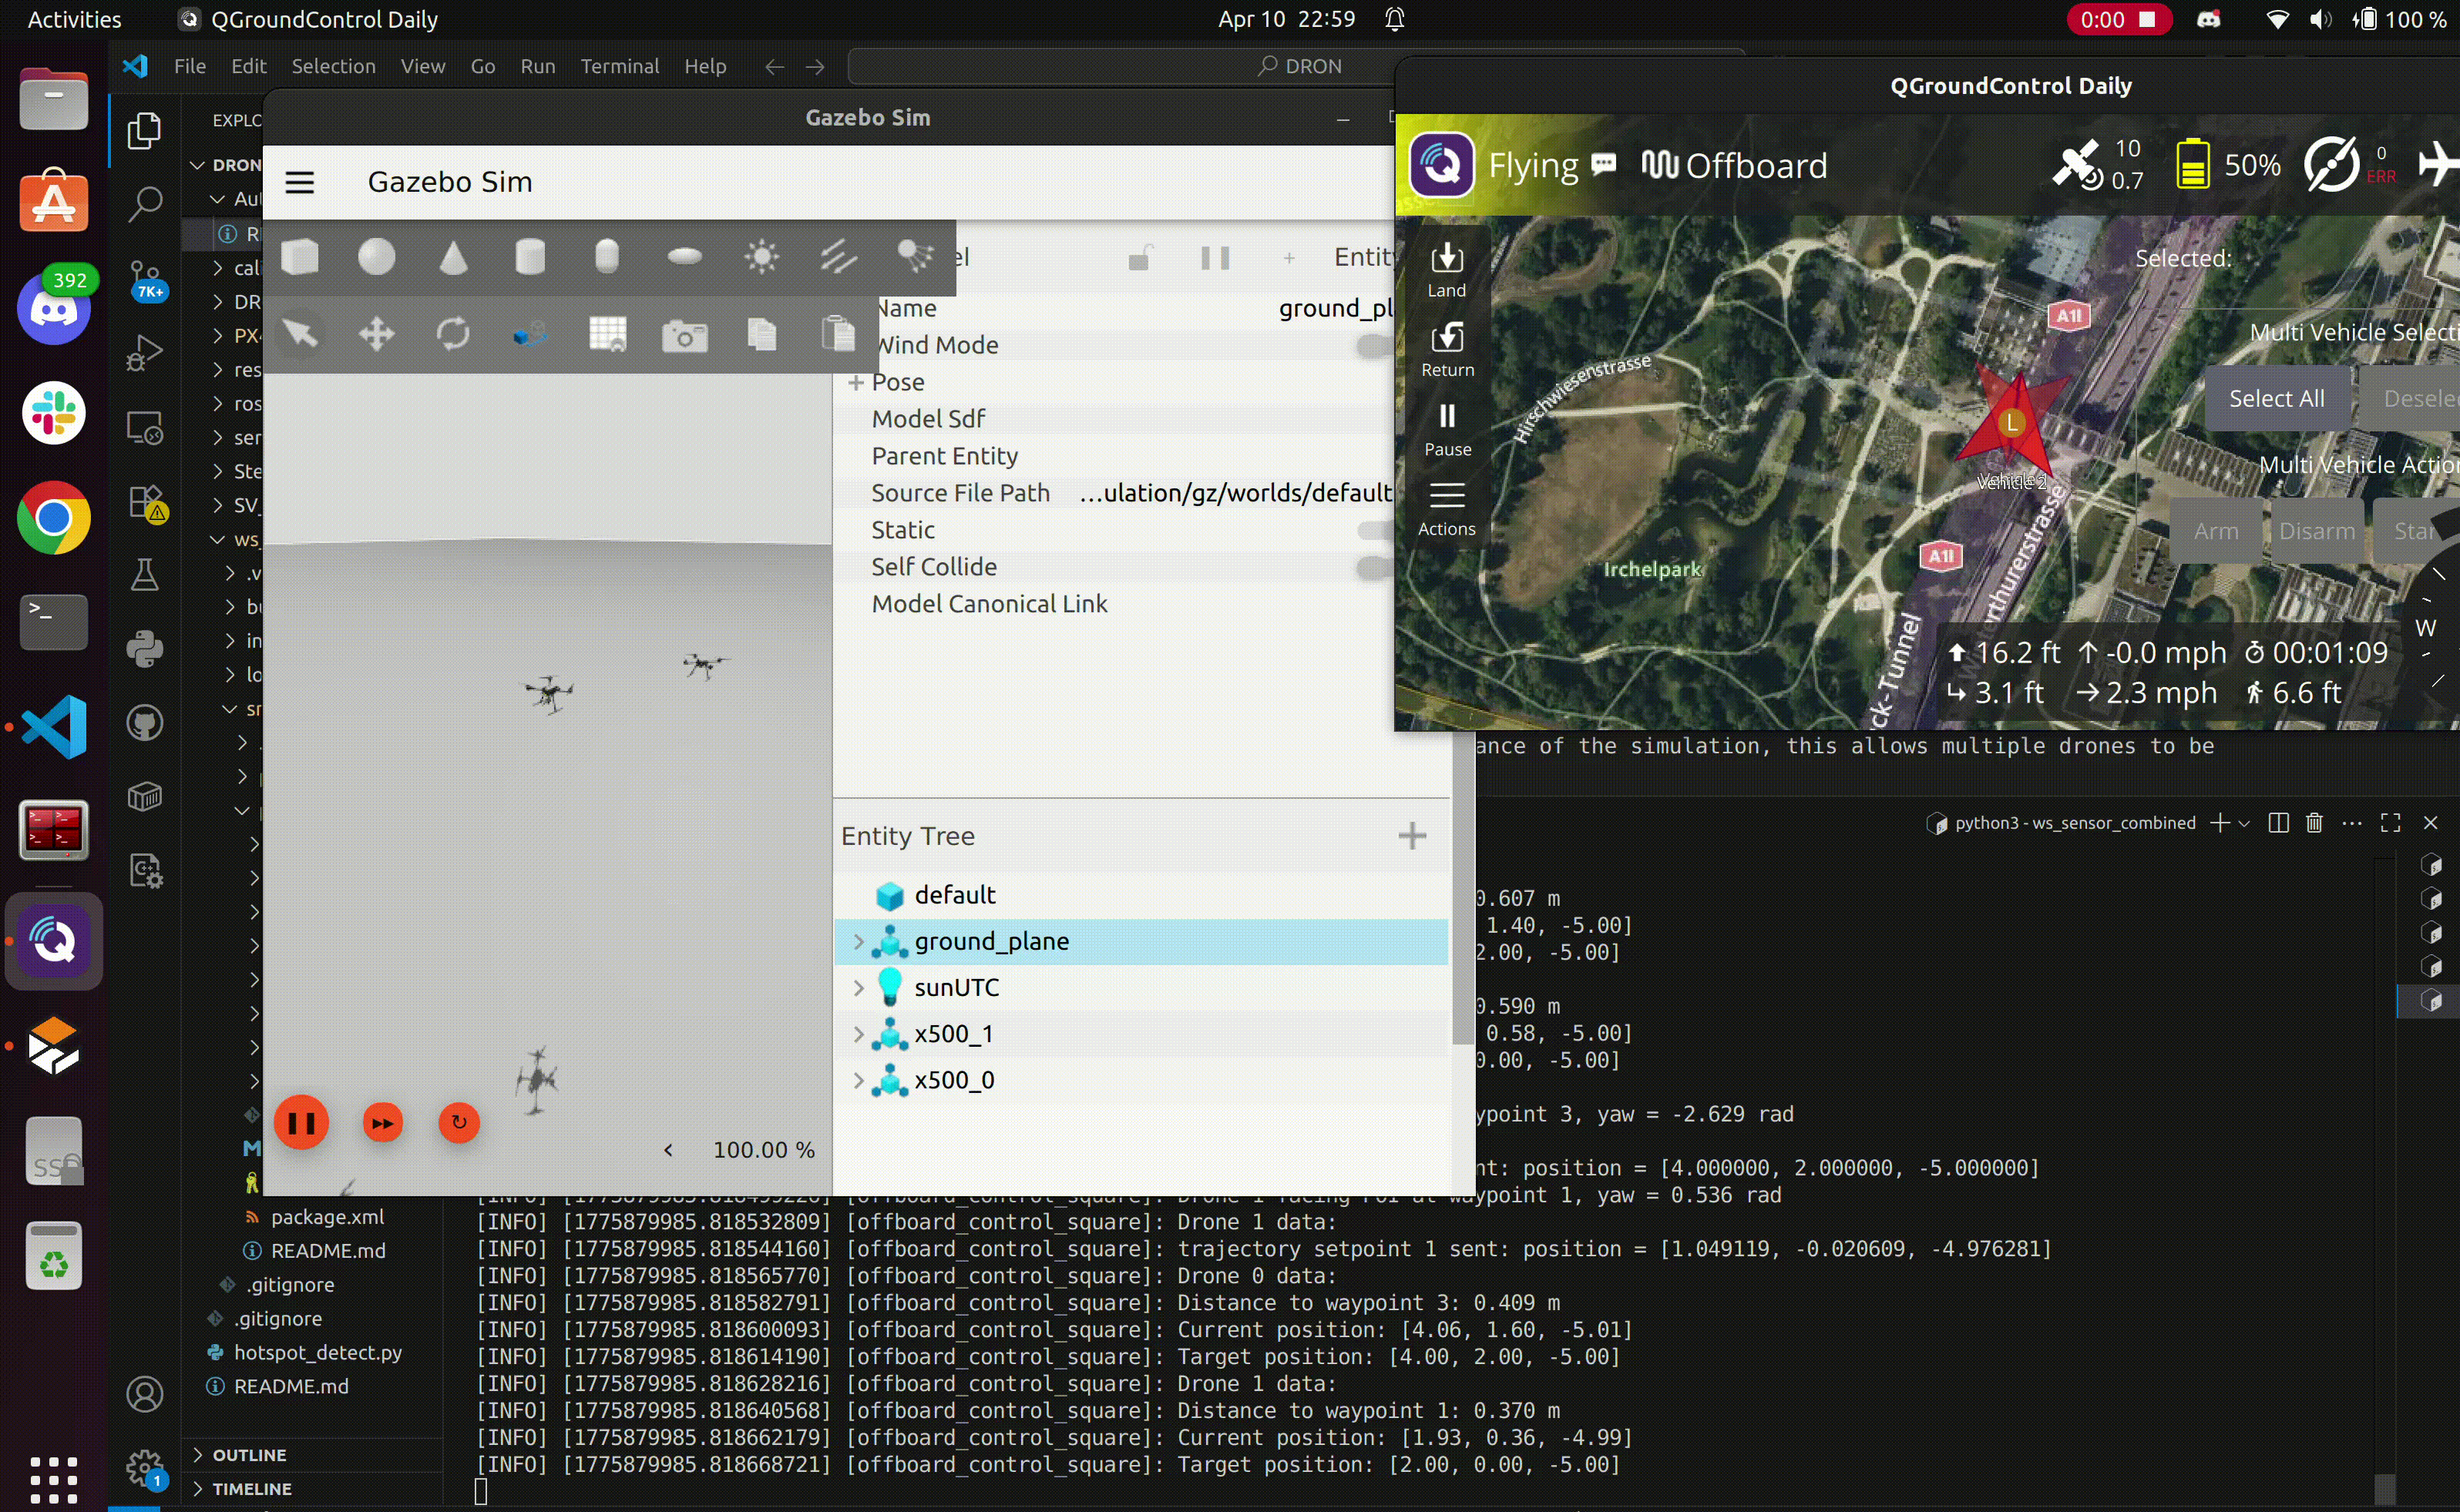Viewport: 2460px width, 1512px height.
Task: Maximize the VS Code terminal panel
Action: pos(2391,823)
